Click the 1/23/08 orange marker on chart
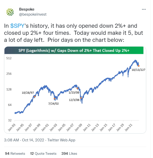 (x=77, y=88)
